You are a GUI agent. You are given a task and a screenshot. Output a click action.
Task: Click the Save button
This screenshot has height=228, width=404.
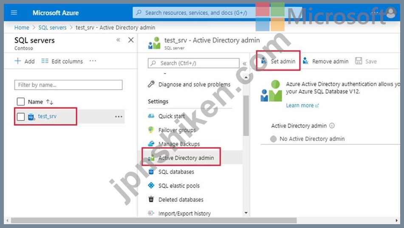(366, 61)
